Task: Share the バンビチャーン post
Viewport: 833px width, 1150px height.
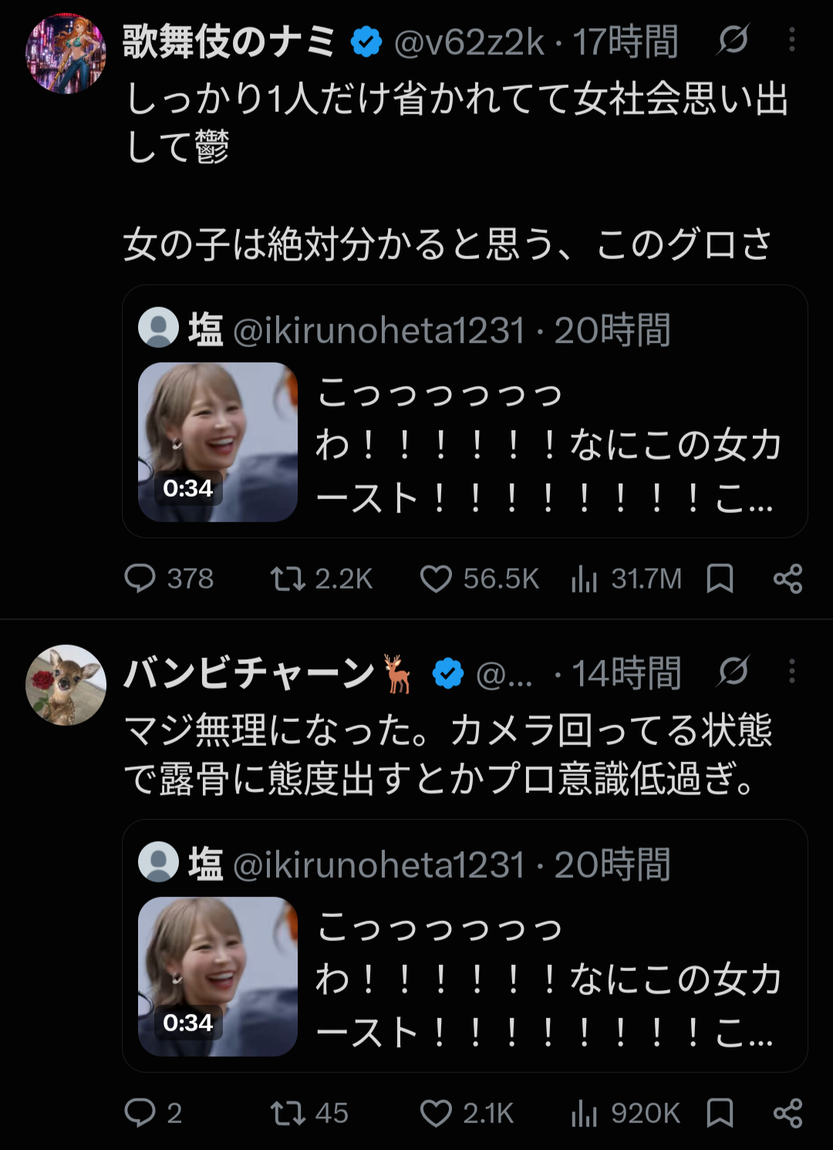Action: pyautogui.click(x=787, y=1113)
